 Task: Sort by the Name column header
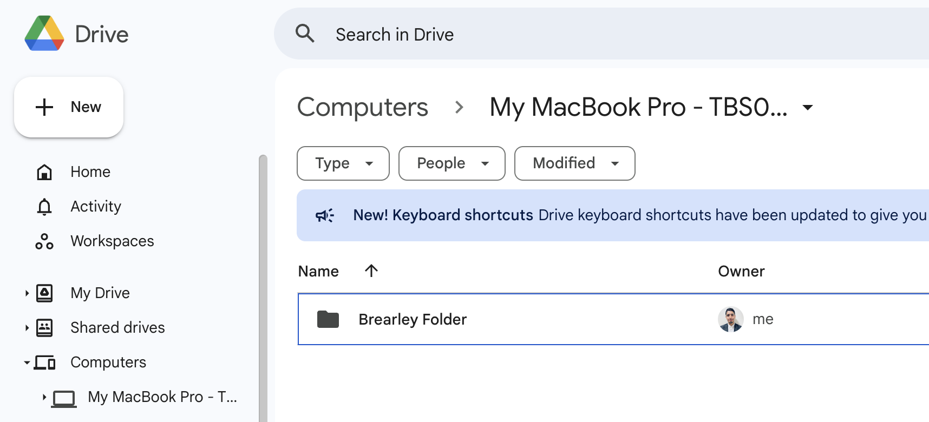tap(318, 271)
